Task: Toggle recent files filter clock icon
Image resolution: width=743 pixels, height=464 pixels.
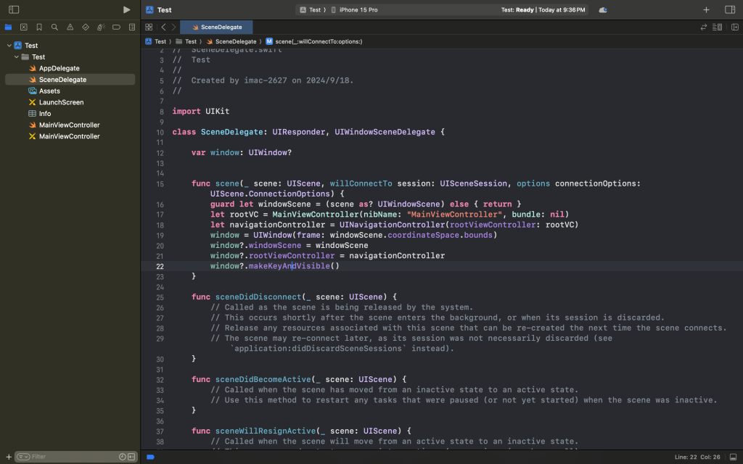Action: pos(122,457)
